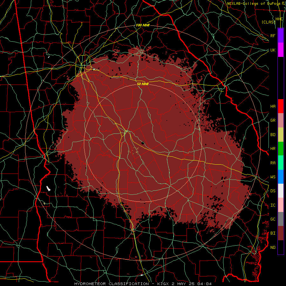This screenshot has width=286, height=286.
Task: Click the RF legend label
Action: tap(273, 36)
